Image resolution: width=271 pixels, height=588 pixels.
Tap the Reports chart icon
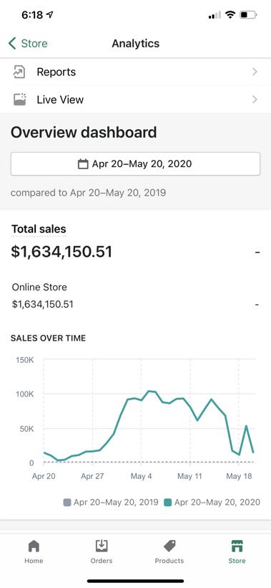pyautogui.click(x=19, y=72)
